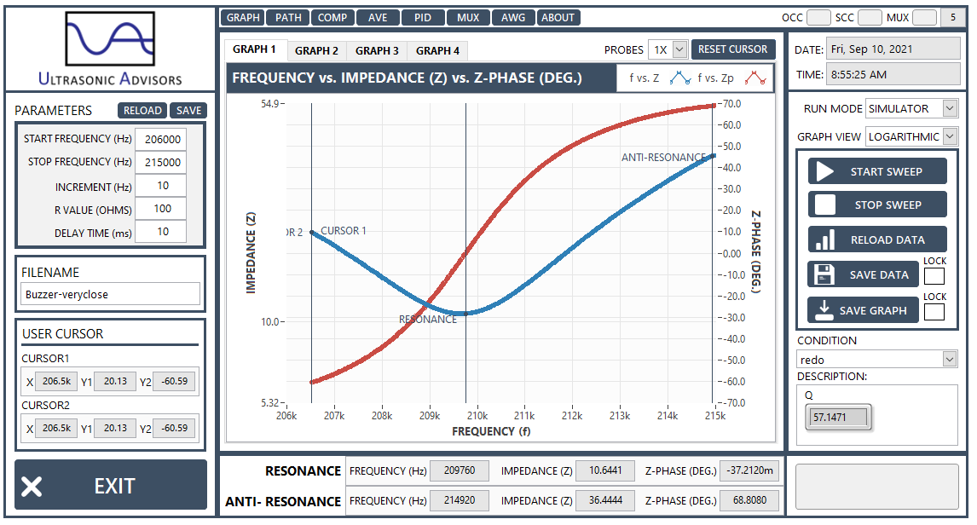Viewport: 977px width, 525px height.
Task: Click the Start Frequency input field
Action: (x=161, y=139)
